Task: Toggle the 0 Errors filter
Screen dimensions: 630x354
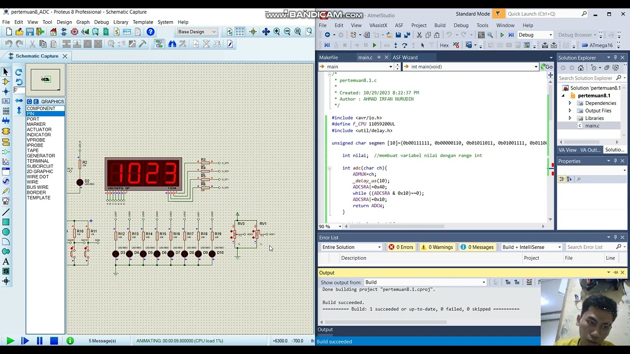Action: tap(401, 247)
